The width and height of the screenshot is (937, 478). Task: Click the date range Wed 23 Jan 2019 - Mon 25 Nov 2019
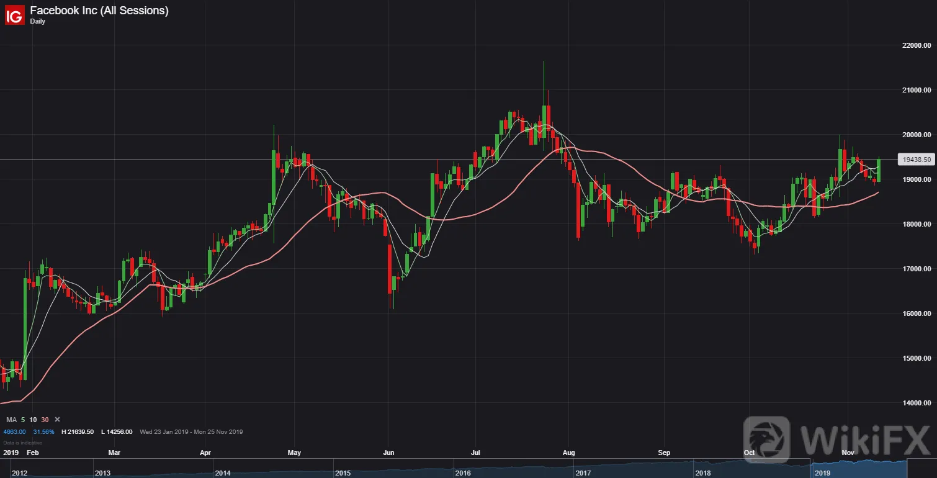pyautogui.click(x=191, y=431)
